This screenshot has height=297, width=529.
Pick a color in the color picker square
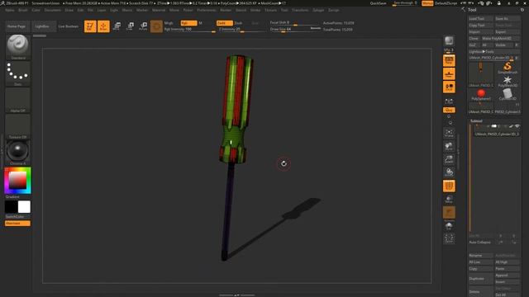(17, 180)
